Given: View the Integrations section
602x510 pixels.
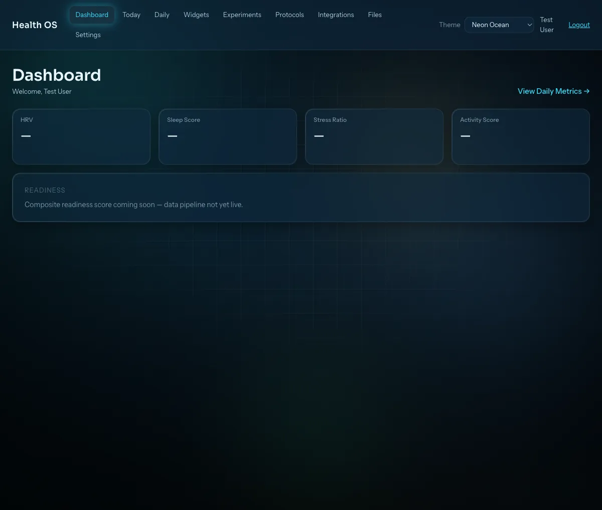Looking at the screenshot, I should pyautogui.click(x=336, y=15).
